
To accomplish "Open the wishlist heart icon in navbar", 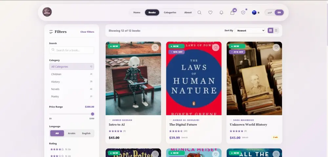I will tap(211, 12).
